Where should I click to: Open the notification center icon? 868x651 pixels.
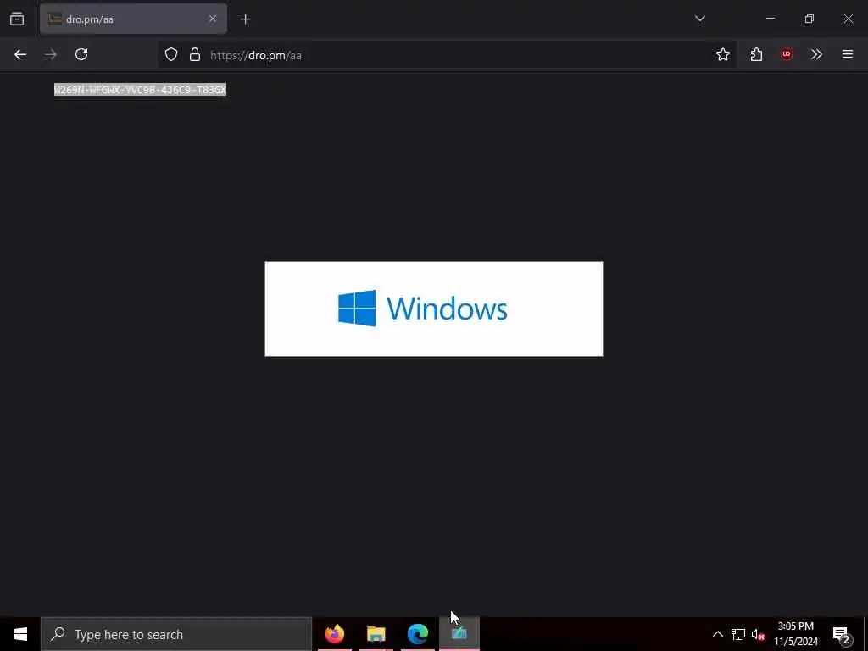(x=842, y=634)
